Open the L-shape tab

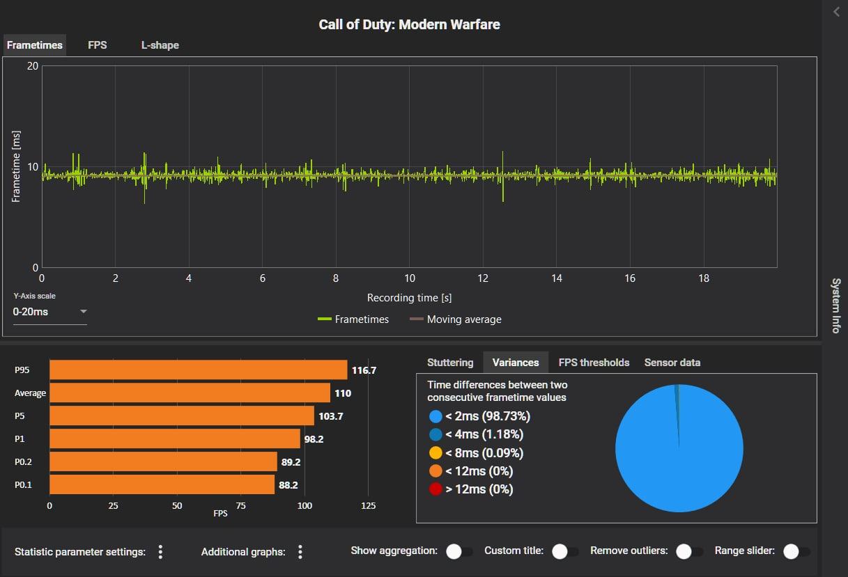click(x=160, y=45)
